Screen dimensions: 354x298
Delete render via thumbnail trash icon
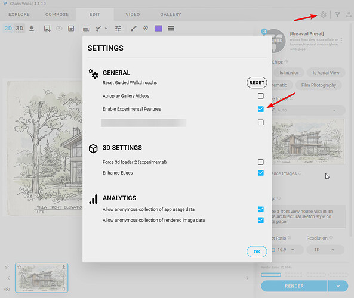coord(64,288)
